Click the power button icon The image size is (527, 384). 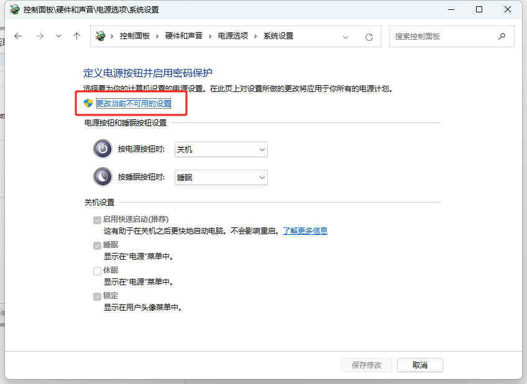[103, 149]
